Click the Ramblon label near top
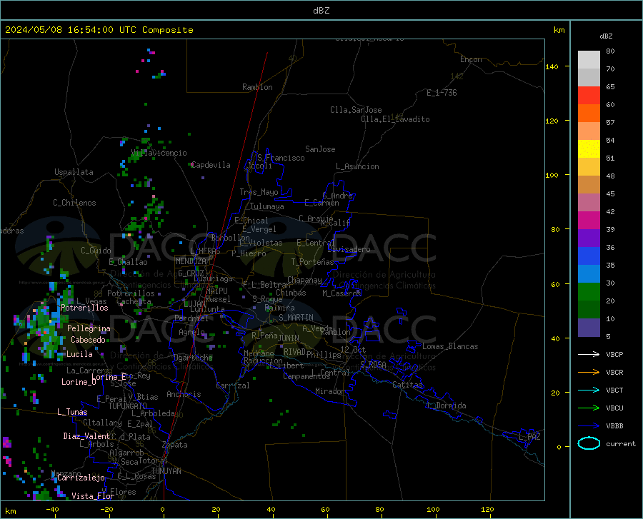This screenshot has width=643, height=519. tap(257, 87)
